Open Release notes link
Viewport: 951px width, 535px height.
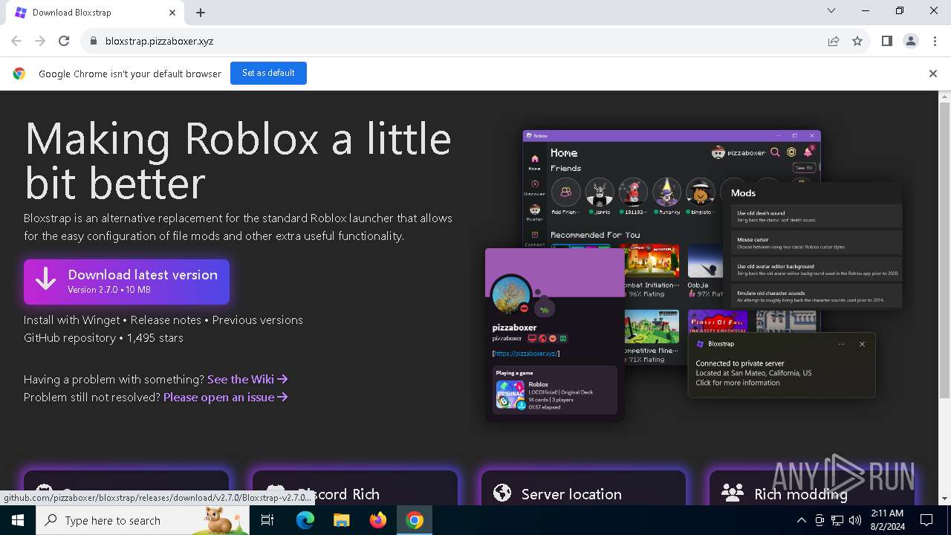click(x=166, y=320)
